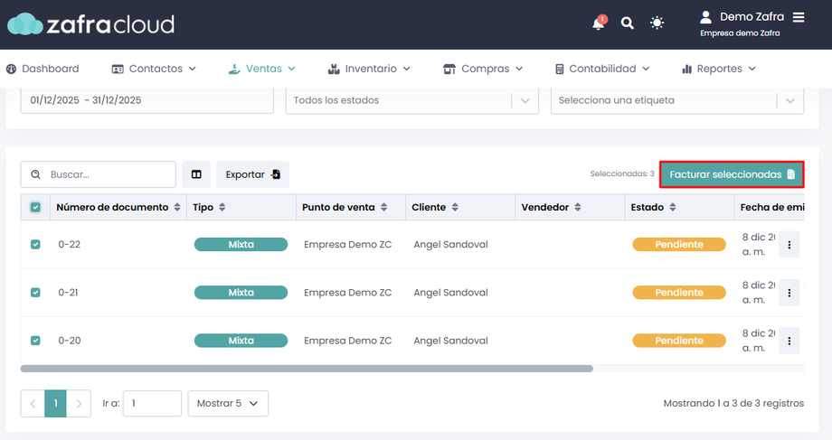Click the horizontal table scrollbar
832x440 pixels.
click(x=307, y=369)
